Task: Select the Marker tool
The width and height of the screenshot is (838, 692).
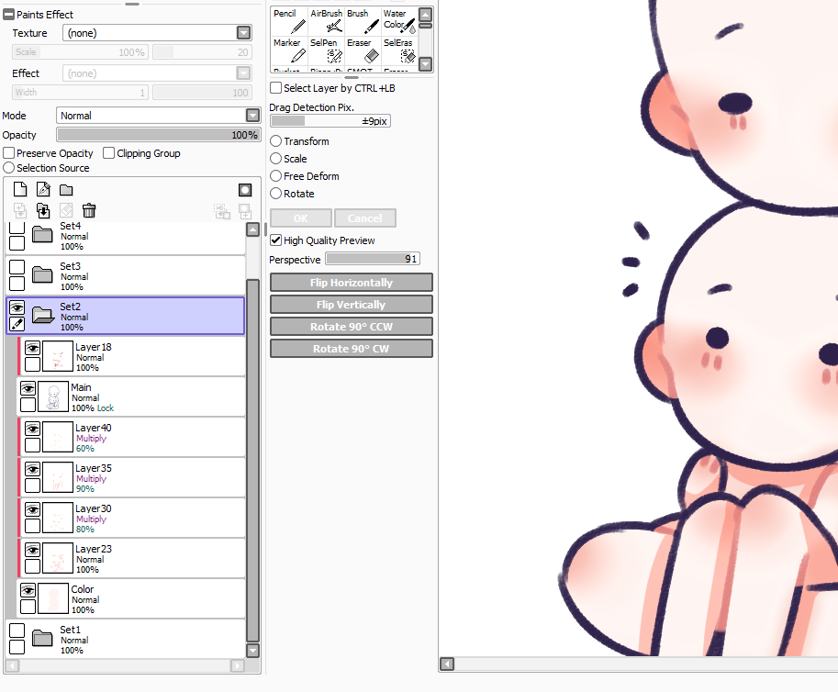Action: 289,50
